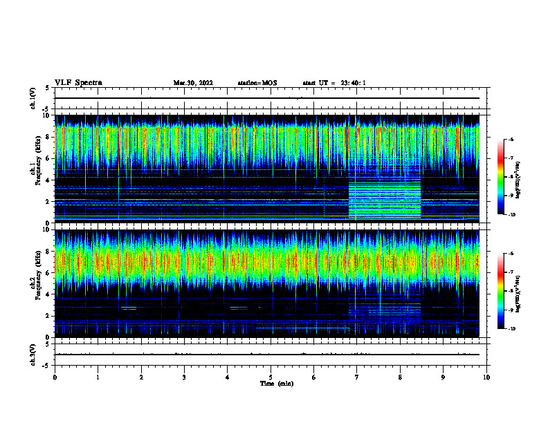
Task: Click the ch.1 frequency axis tick "8"
Action: (x=48, y=137)
